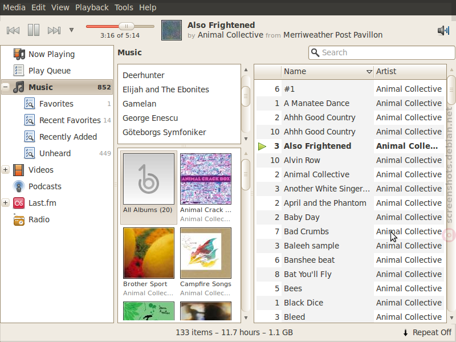Screen dimensions: 456x342
Task: Sort tracks by the Artist column
Action: 410,72
